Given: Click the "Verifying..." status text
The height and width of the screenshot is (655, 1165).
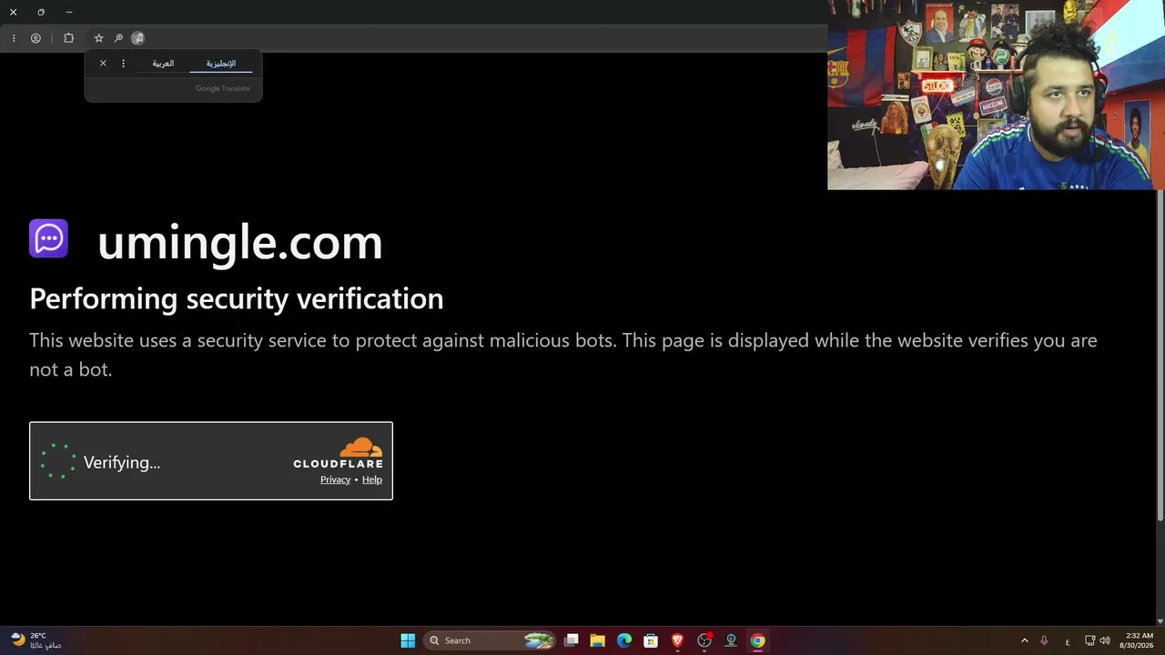Looking at the screenshot, I should tap(122, 462).
